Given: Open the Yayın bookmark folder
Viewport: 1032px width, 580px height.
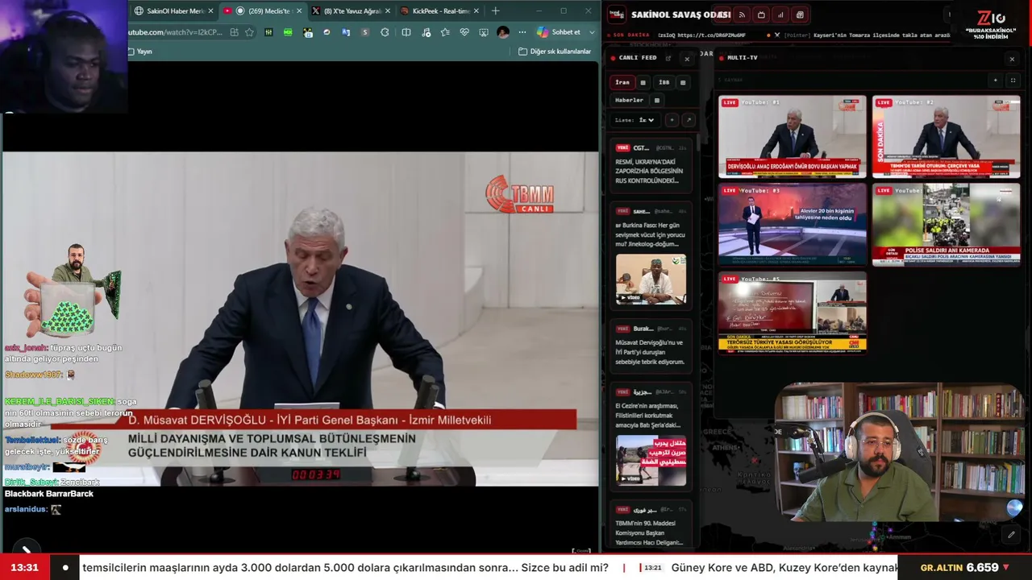Looking at the screenshot, I should coord(139,52).
